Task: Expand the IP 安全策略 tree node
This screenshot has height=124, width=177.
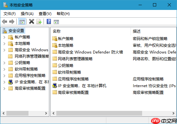Action: point(4,82)
